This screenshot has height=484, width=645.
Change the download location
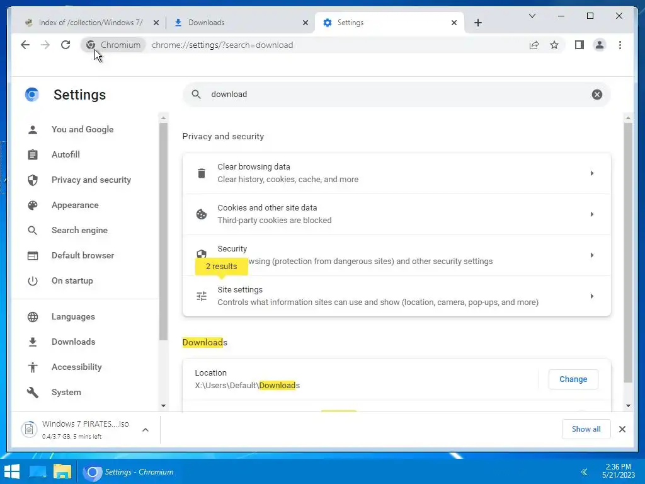573,379
